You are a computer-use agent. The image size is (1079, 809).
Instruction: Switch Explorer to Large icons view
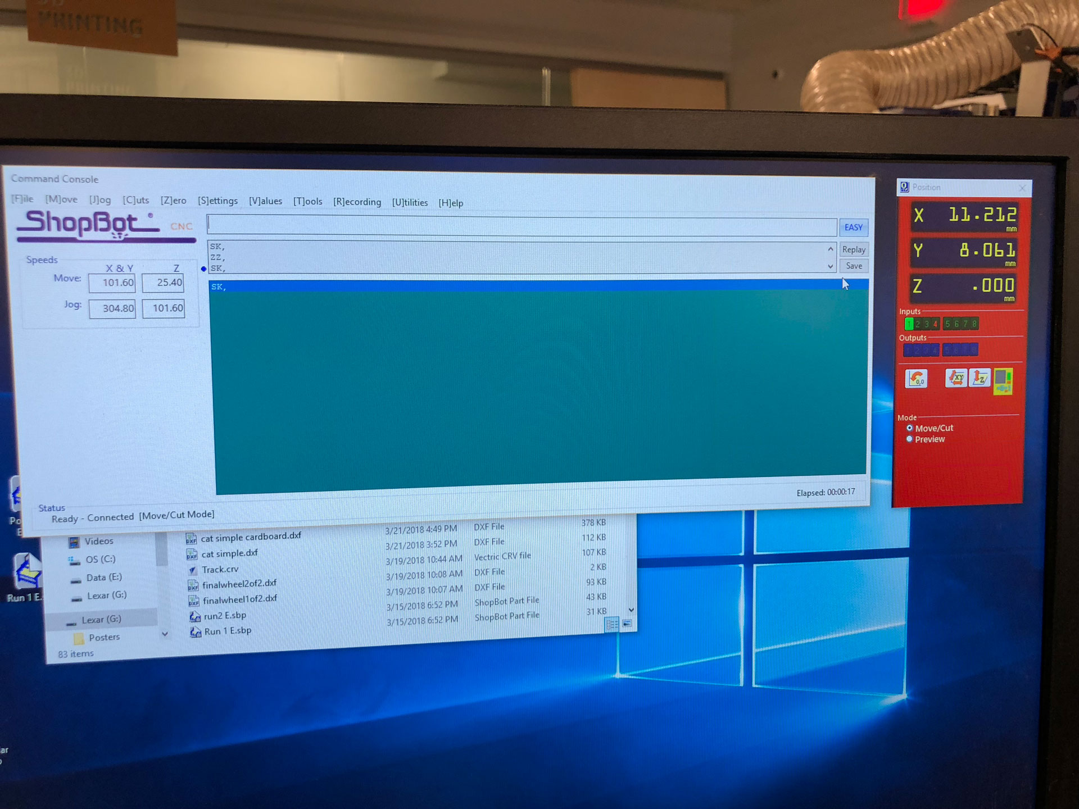tap(627, 624)
